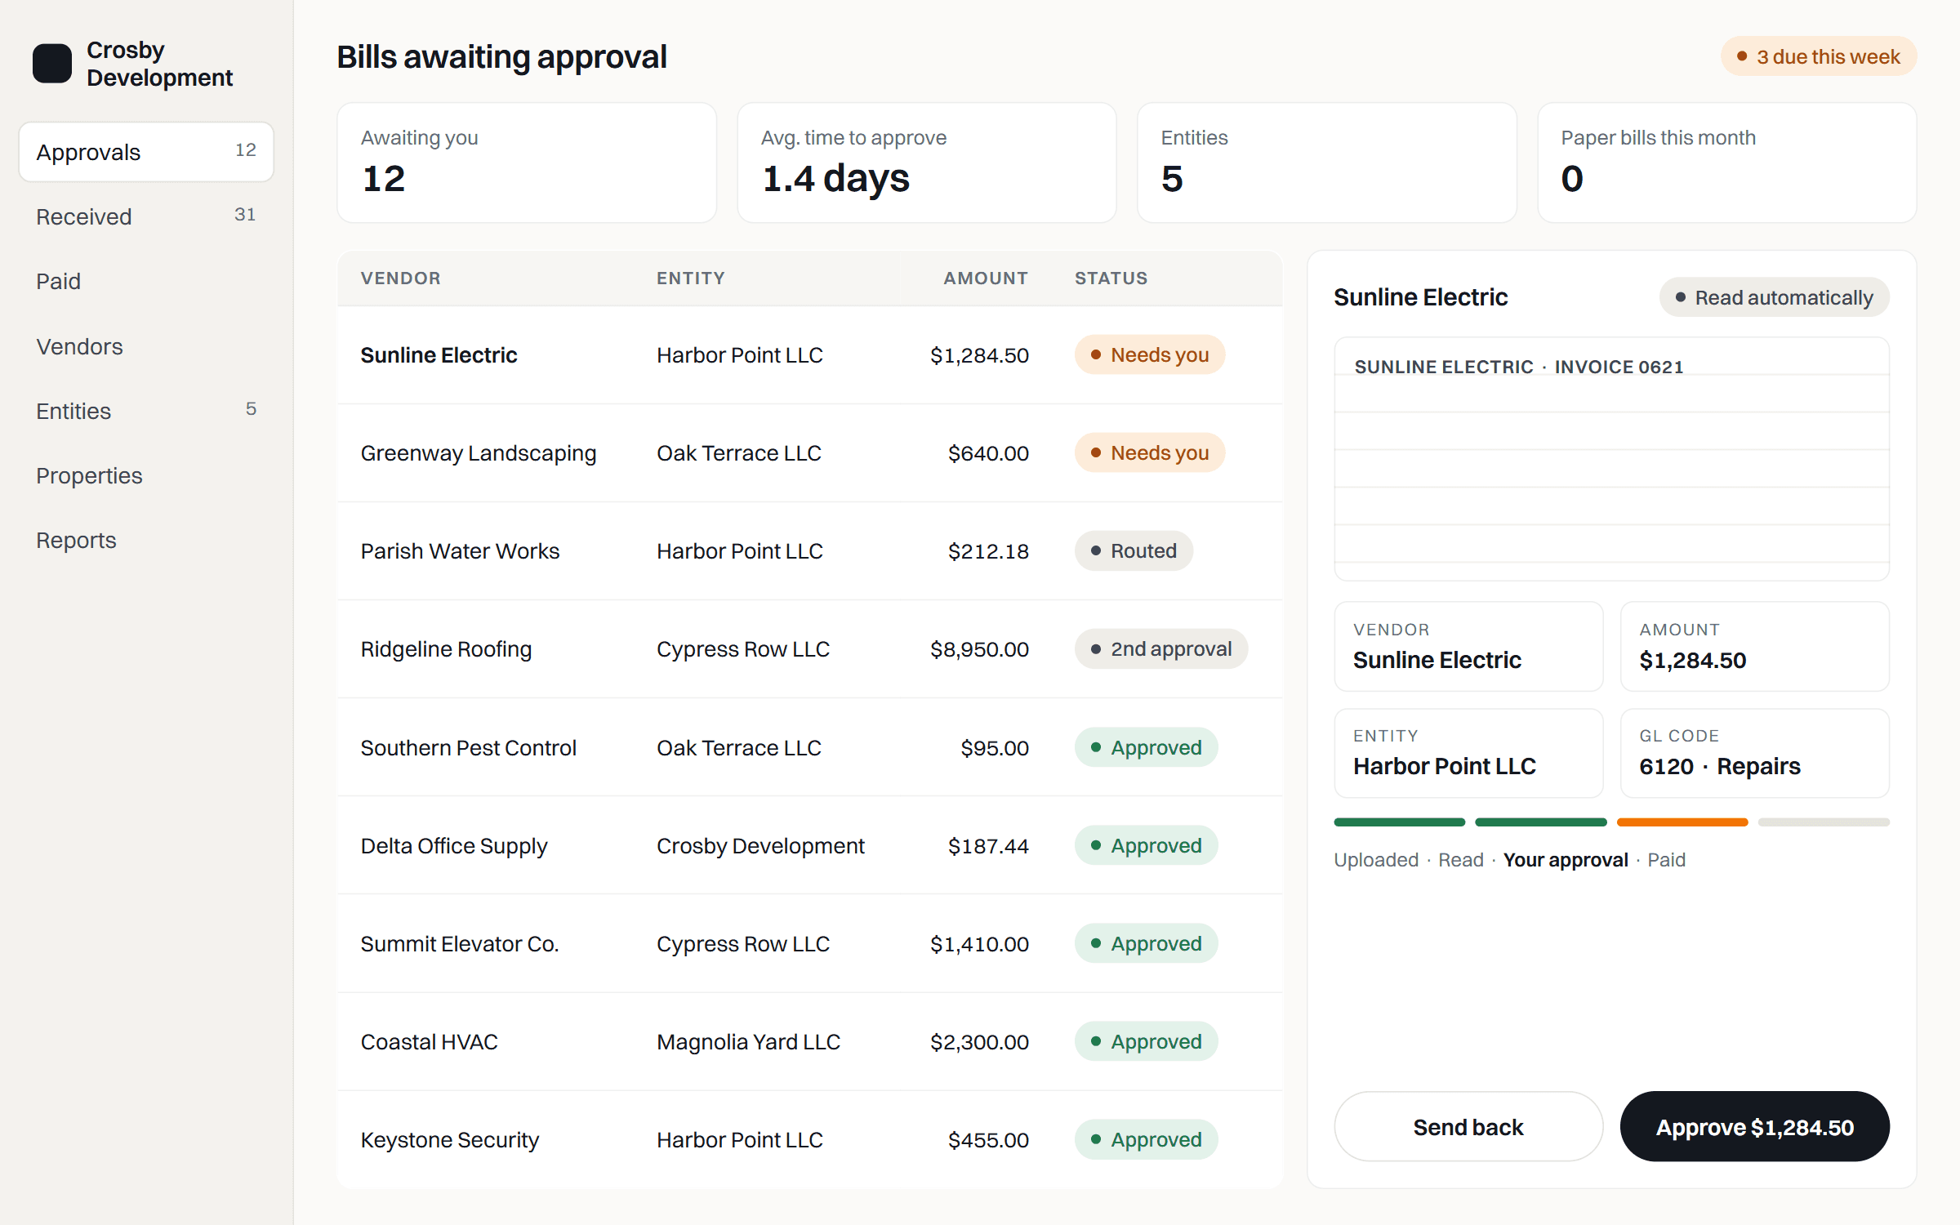Click the Your approval step label
The width and height of the screenshot is (1960, 1225).
[1566, 860]
